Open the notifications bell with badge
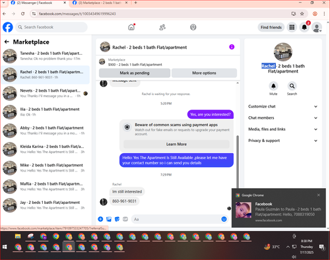 304,27
